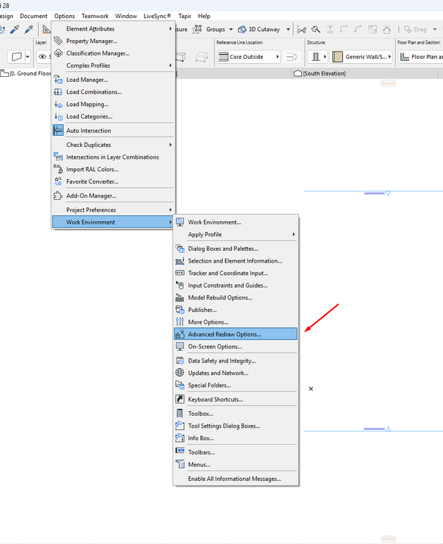Image resolution: width=443 pixels, height=544 pixels.
Task: Click the Keyboard Shortcuts arrow icon
Action: click(x=180, y=399)
